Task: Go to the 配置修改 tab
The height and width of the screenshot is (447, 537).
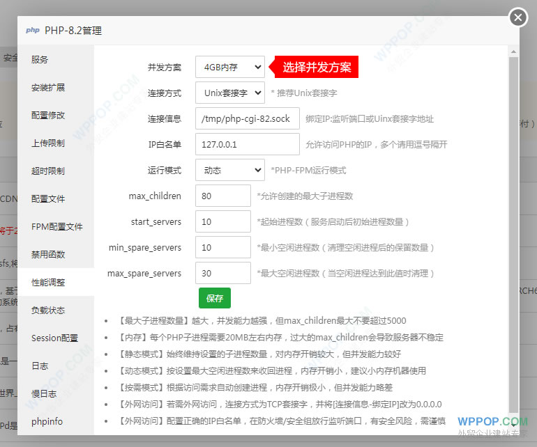Action: tap(48, 116)
